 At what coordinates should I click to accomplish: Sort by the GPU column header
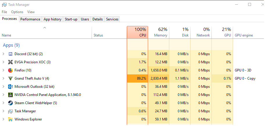(222, 32)
